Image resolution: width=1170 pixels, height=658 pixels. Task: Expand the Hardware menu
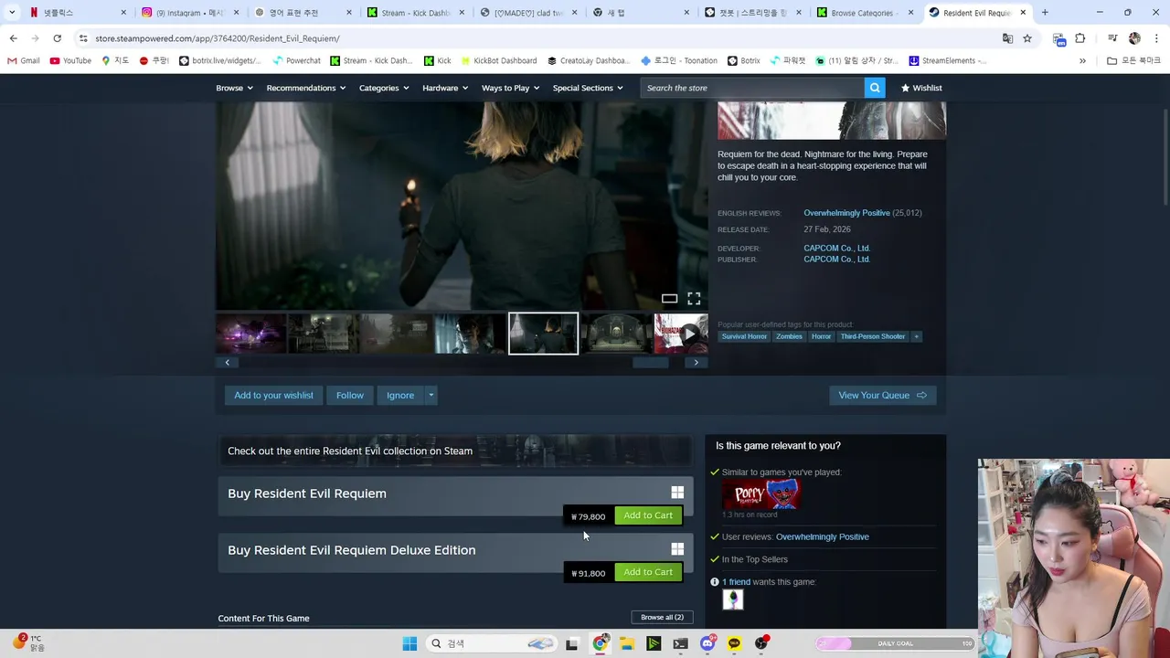[x=445, y=88]
